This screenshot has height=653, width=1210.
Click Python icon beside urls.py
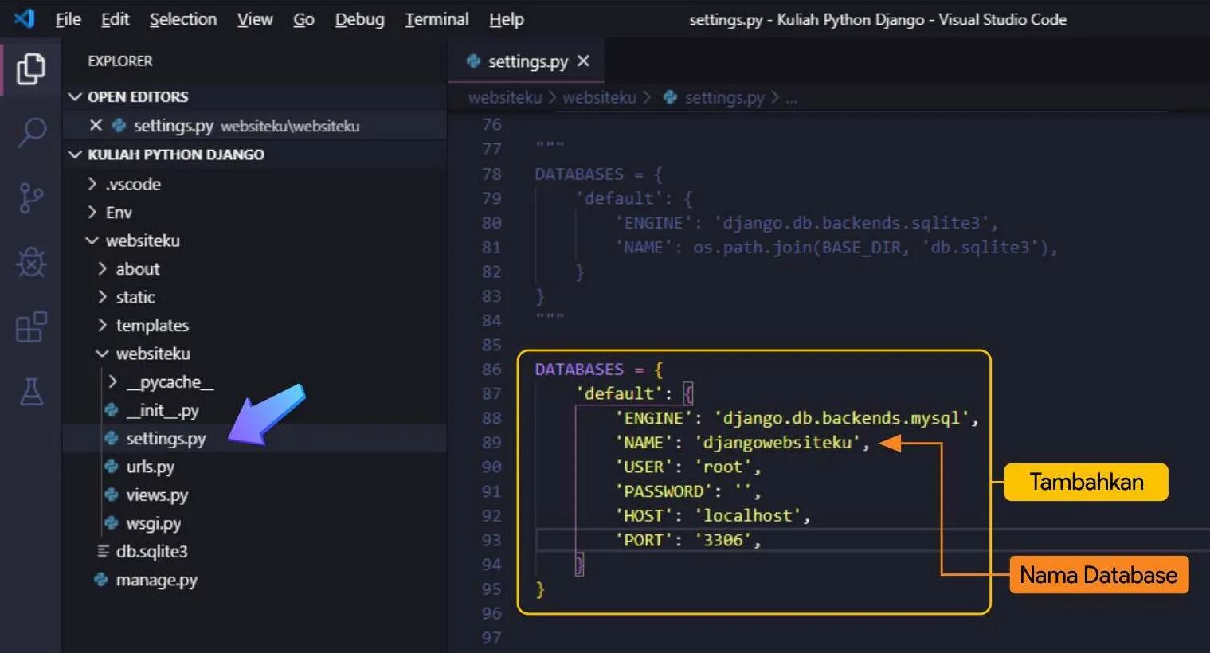click(112, 467)
